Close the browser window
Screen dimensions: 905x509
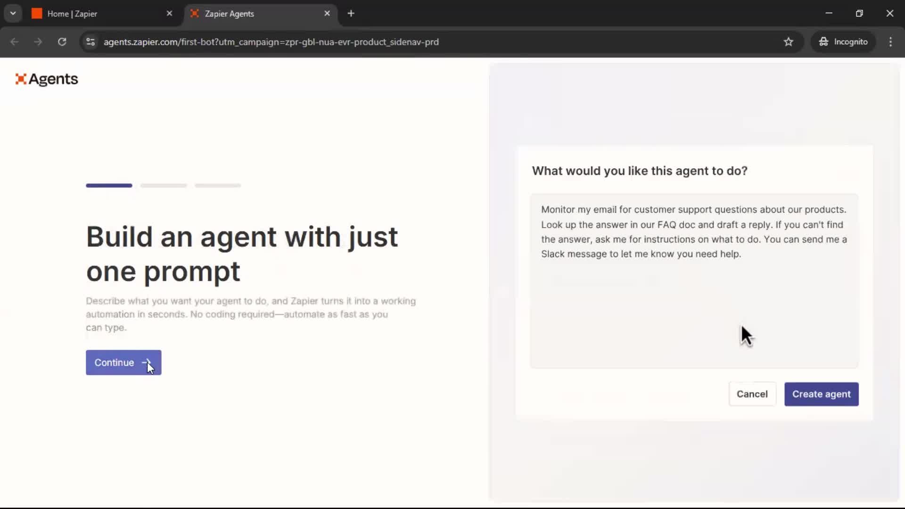(x=889, y=13)
